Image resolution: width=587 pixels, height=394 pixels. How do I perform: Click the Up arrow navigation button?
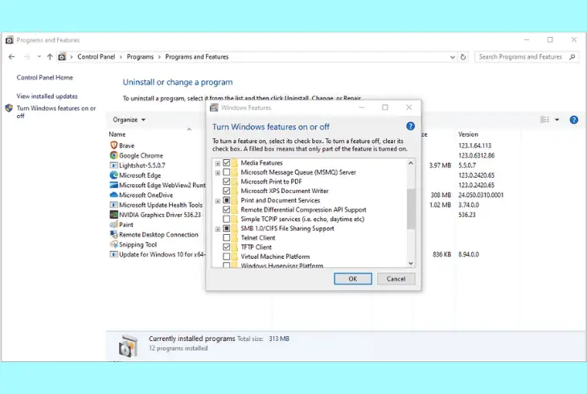50,57
